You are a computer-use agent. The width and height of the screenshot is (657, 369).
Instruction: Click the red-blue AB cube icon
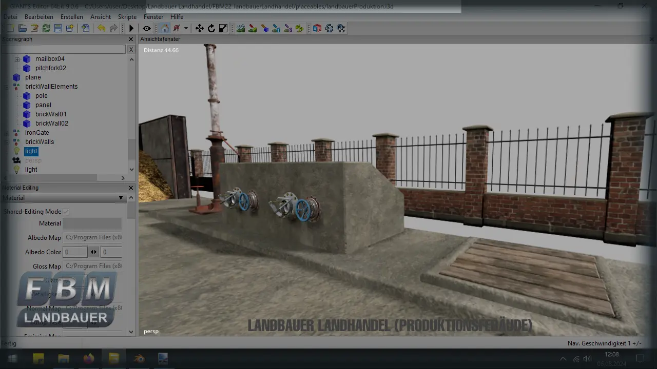(317, 28)
